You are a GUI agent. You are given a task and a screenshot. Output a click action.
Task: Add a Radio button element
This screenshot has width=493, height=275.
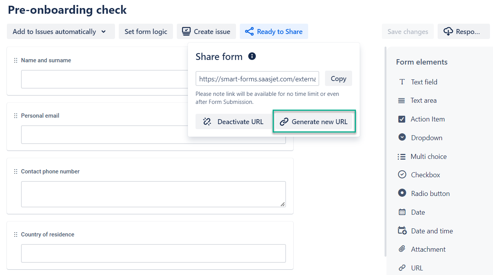click(430, 194)
